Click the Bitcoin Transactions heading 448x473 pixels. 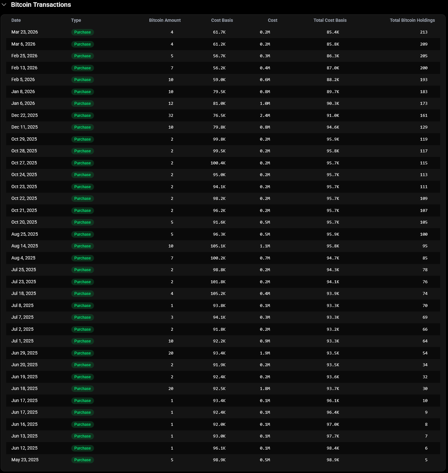tap(41, 5)
